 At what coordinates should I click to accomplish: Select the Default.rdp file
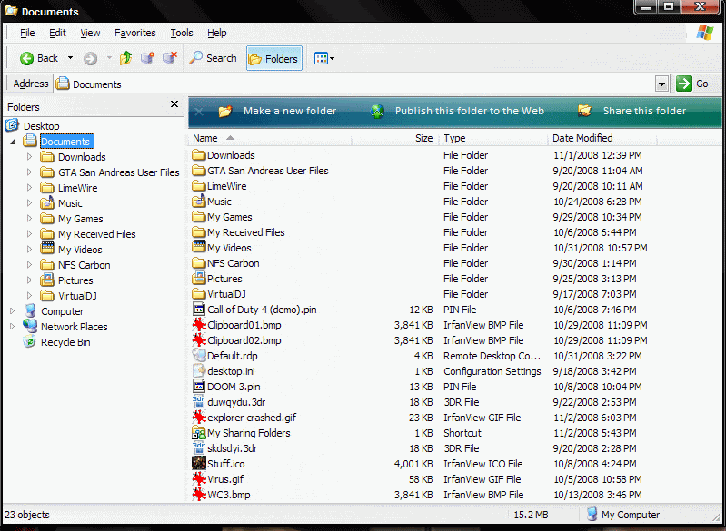(232, 356)
